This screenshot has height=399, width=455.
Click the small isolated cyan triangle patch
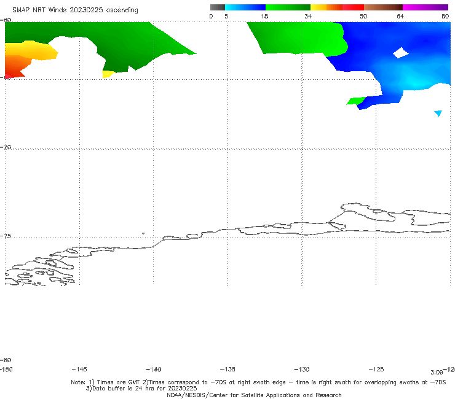(438, 114)
